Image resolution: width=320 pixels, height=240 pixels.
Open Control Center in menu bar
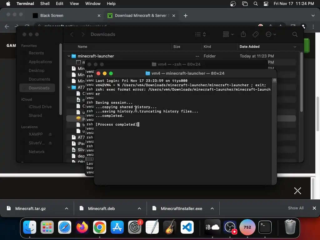pyautogui.click(x=266, y=4)
